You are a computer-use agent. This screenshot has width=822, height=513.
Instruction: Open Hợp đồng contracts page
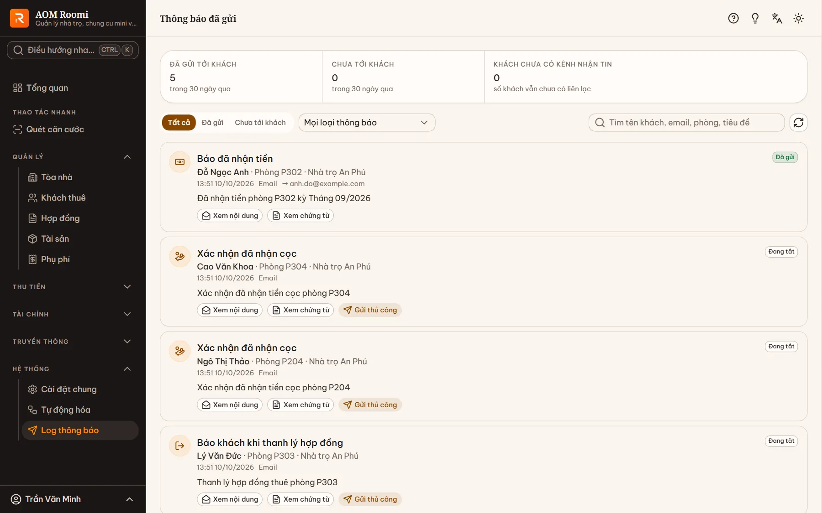[x=80, y=218]
